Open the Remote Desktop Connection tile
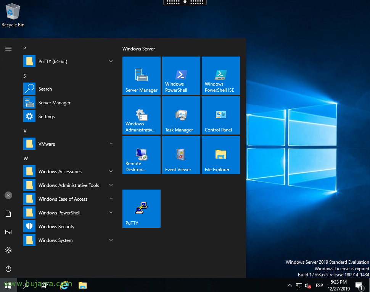Image resolution: width=370 pixels, height=292 pixels. (142, 155)
